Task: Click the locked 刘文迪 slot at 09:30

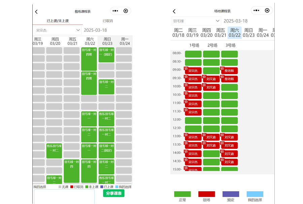Action: point(211,79)
